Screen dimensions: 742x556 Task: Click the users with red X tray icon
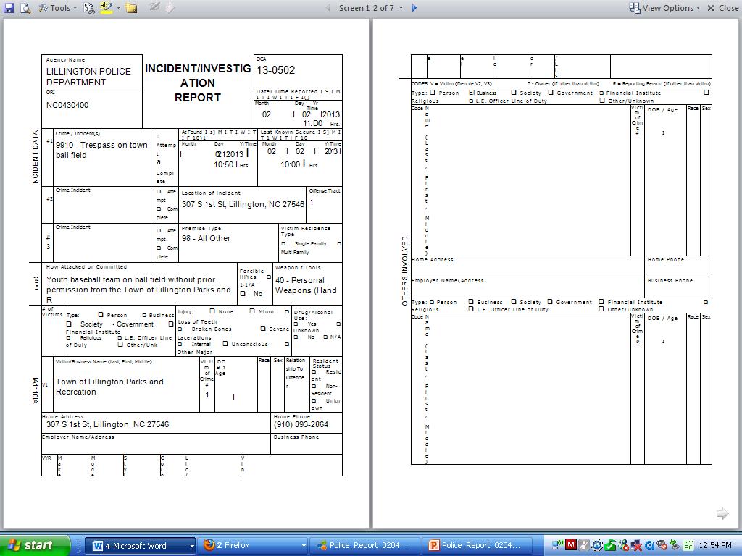tap(623, 546)
